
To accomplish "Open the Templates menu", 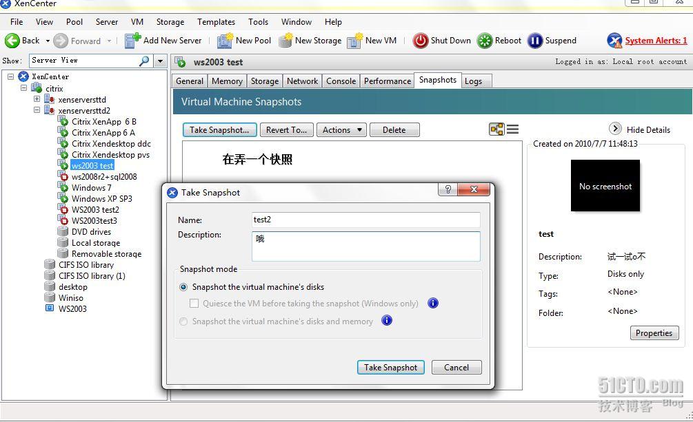I will [x=216, y=21].
